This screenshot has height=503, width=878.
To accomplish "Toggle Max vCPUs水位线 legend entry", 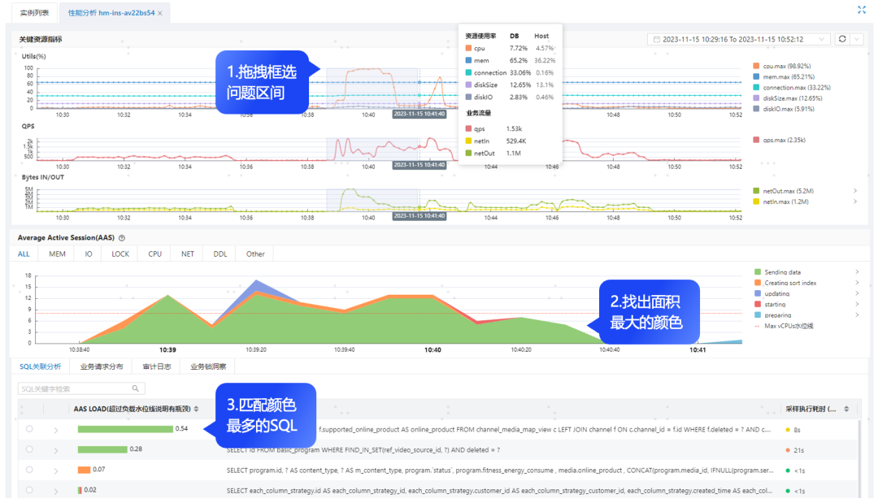I will click(x=784, y=326).
